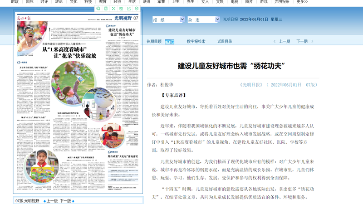Screen dimensions: 363x204
Task: Click the 07版:光明视野 label below the page
Action: click(x=27, y=201)
